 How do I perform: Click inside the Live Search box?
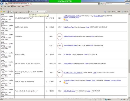tap(115, 4)
